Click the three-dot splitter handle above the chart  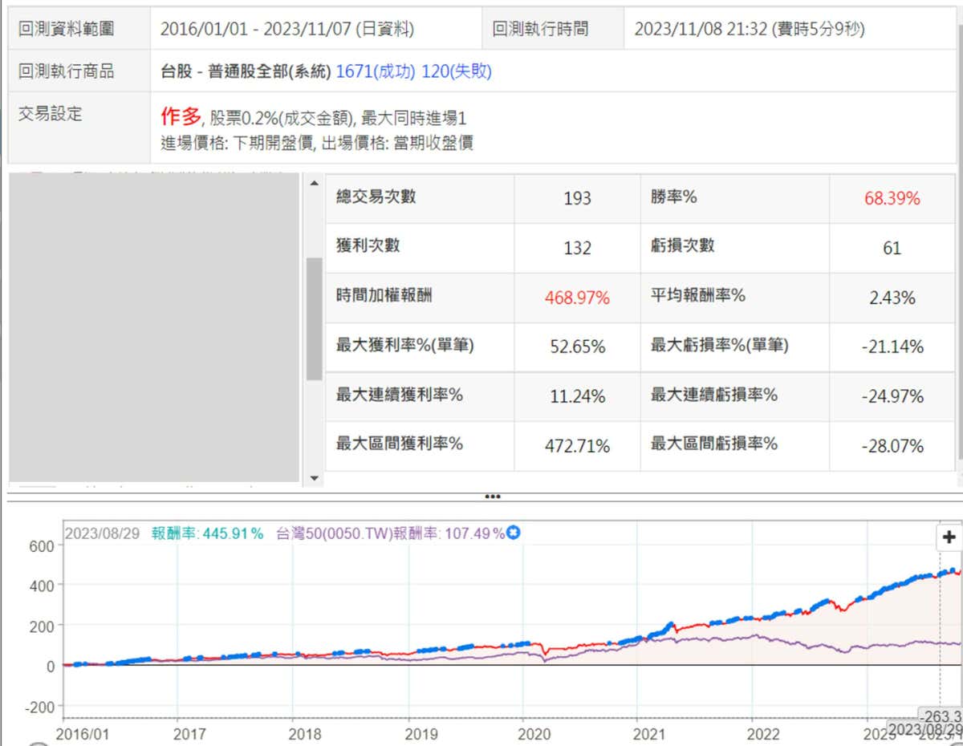click(x=492, y=497)
